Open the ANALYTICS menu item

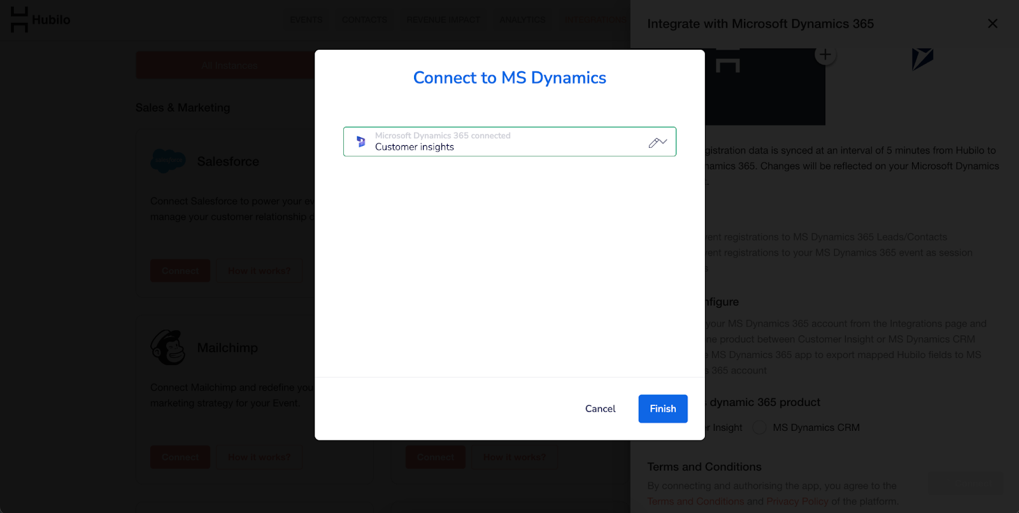522,20
